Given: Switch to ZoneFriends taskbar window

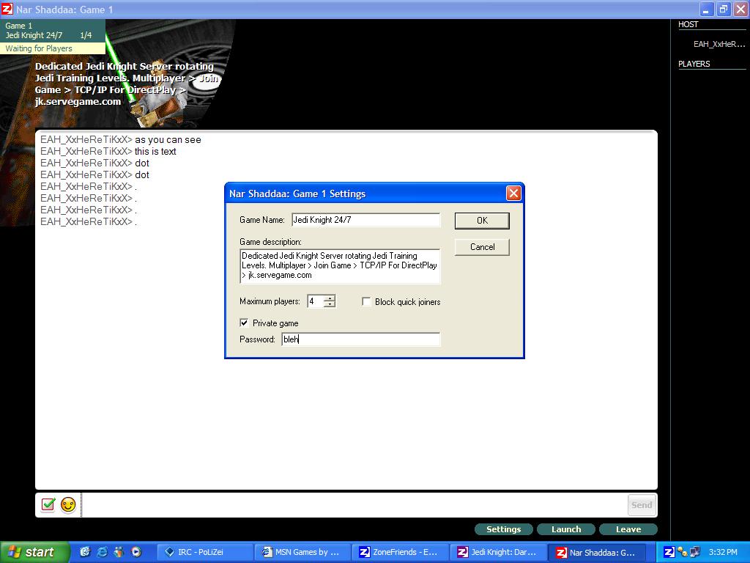Looking at the screenshot, I should (401, 552).
